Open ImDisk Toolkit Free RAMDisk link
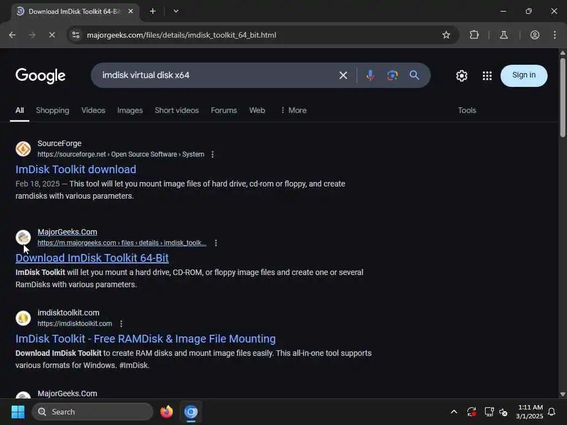Viewport: 567px width, 425px height. click(x=146, y=339)
